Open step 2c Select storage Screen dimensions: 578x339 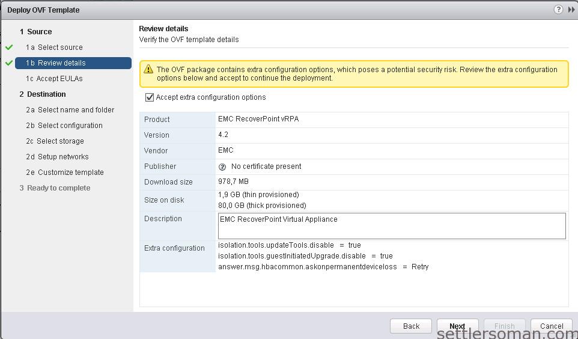tap(55, 141)
